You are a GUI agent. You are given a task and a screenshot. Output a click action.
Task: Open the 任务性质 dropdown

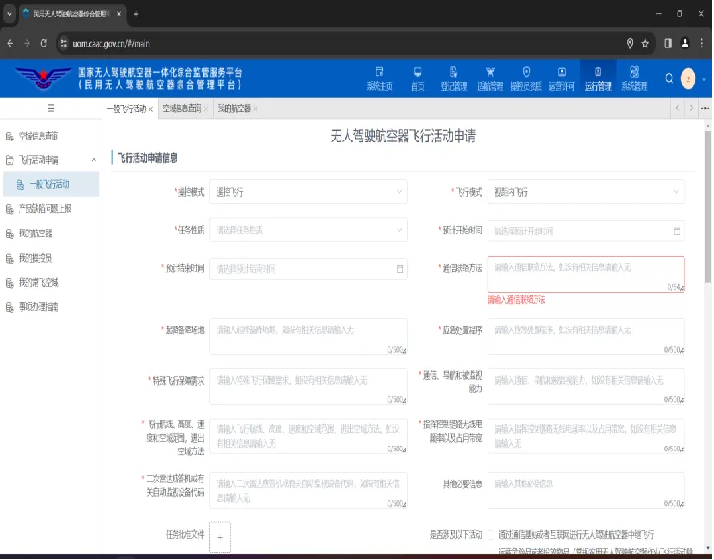click(x=308, y=230)
